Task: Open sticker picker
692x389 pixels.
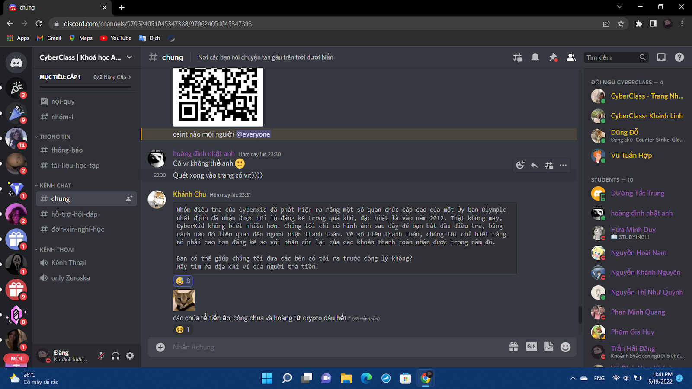Action: coord(549,347)
